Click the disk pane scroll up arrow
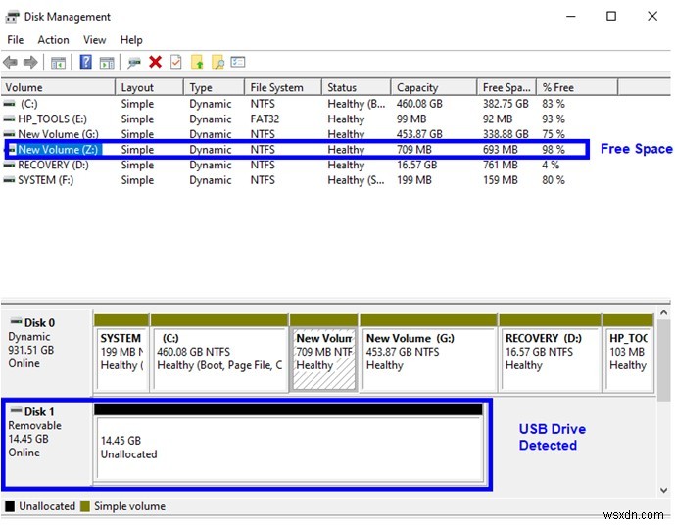Screen dimensions: 675x525 pyautogui.click(x=664, y=312)
